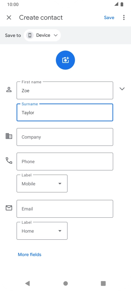131x291 pixels.
Task: Show More fields link
Action: coord(30,254)
